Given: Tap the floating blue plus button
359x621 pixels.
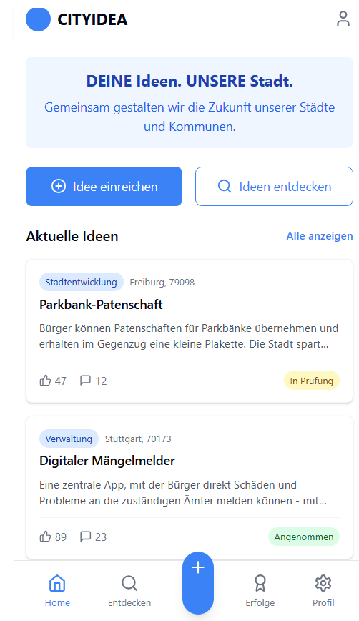Looking at the screenshot, I should [198, 582].
